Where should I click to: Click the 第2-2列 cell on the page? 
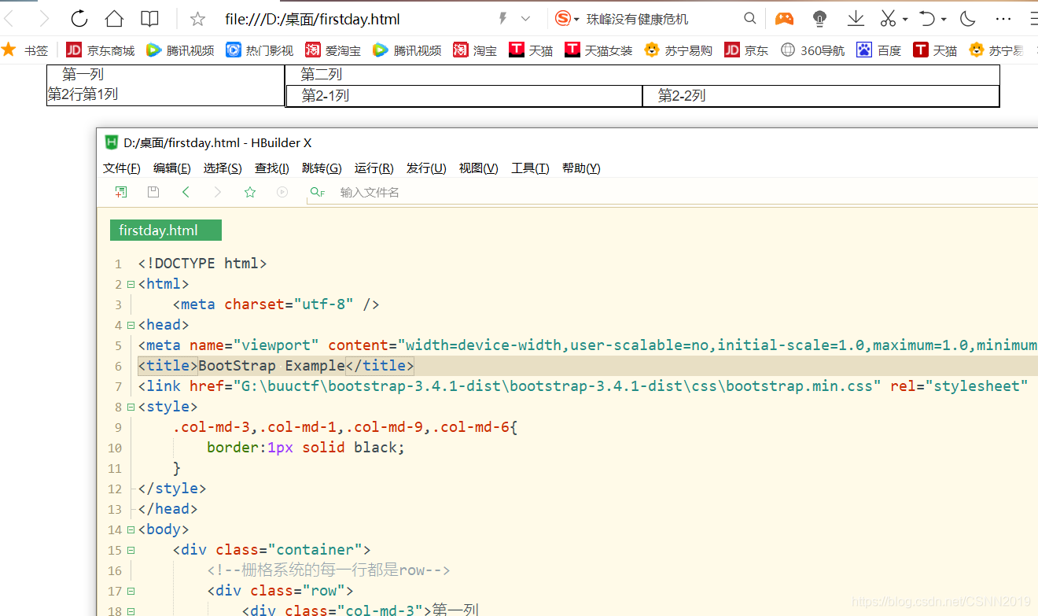tap(821, 96)
